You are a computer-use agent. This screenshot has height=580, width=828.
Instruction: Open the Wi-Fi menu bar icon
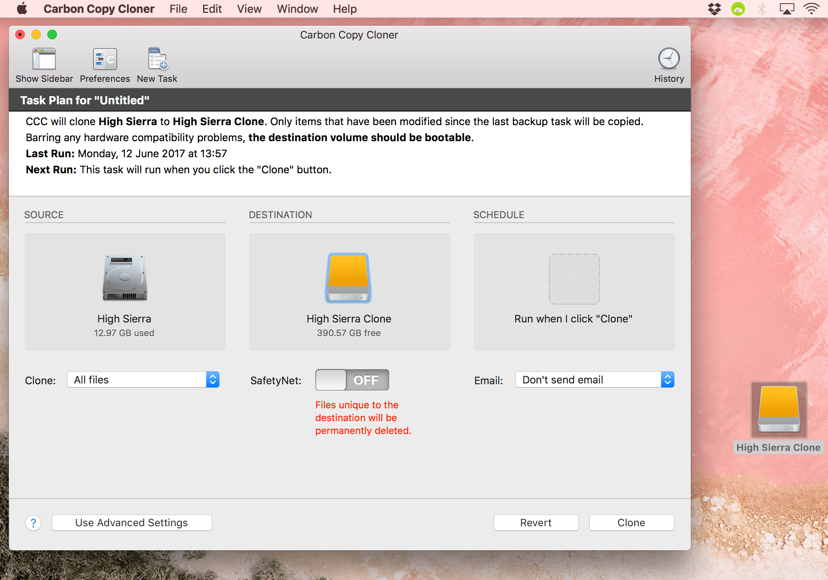click(811, 9)
